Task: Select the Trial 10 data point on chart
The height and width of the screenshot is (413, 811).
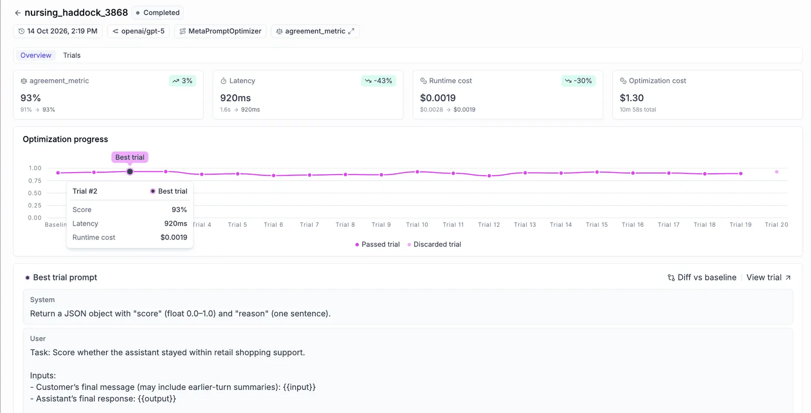Action: coord(417,172)
